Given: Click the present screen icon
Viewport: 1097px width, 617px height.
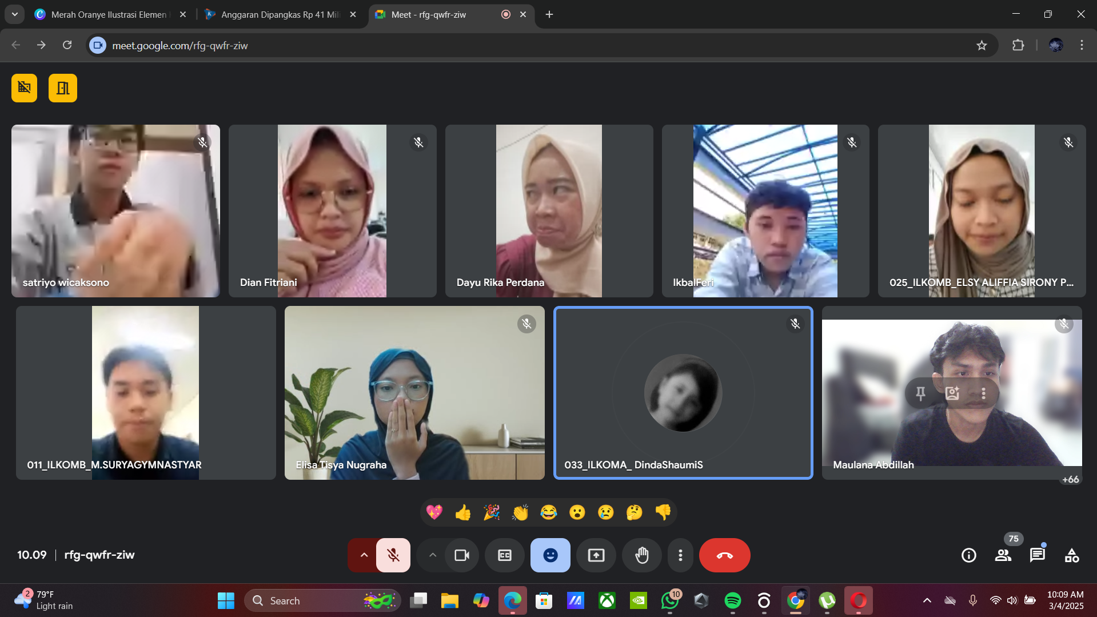Looking at the screenshot, I should pos(596,555).
